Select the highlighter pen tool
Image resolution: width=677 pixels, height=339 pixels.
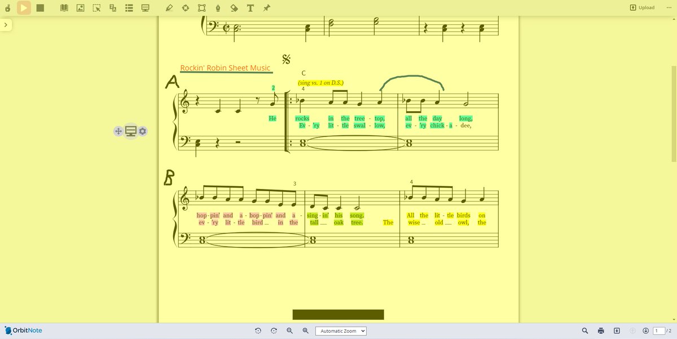(168, 8)
